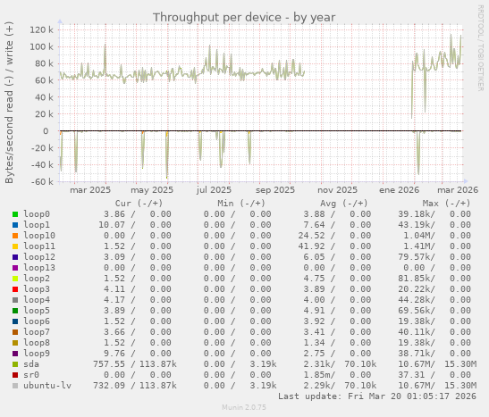Select the ubuntu-lv legend label
Image resolution: width=489 pixels, height=417 pixels.
click(x=47, y=386)
